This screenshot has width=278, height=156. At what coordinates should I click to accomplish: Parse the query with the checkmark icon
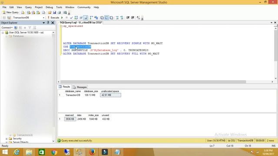71,18
